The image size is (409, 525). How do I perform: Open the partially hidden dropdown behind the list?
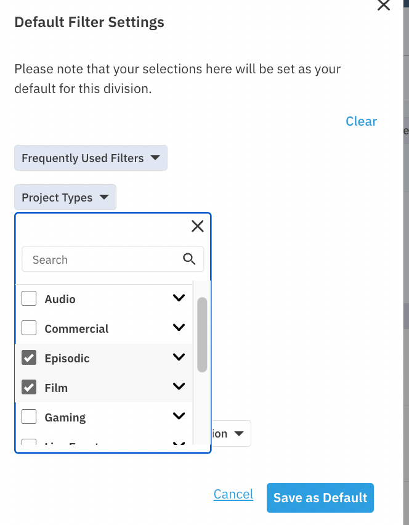(231, 434)
